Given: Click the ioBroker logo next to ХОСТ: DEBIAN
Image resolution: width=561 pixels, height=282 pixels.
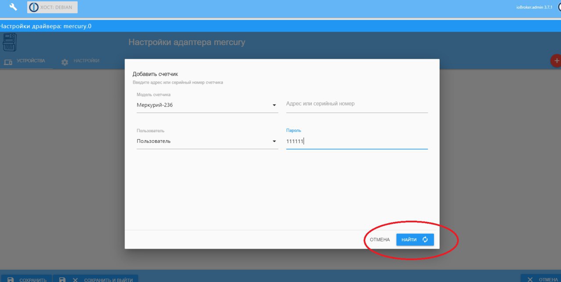Looking at the screenshot, I should click(34, 7).
